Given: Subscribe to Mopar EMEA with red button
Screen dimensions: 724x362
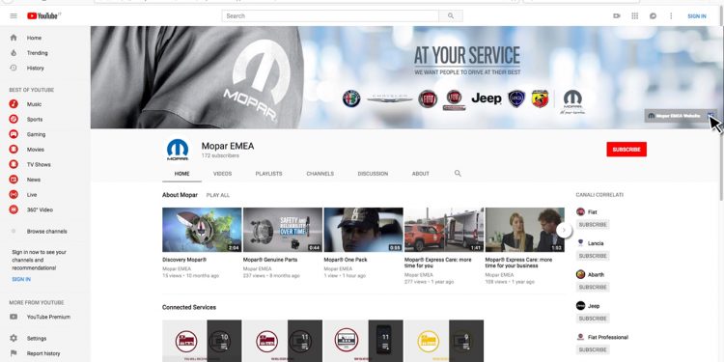Looking at the screenshot, I should coord(627,149).
